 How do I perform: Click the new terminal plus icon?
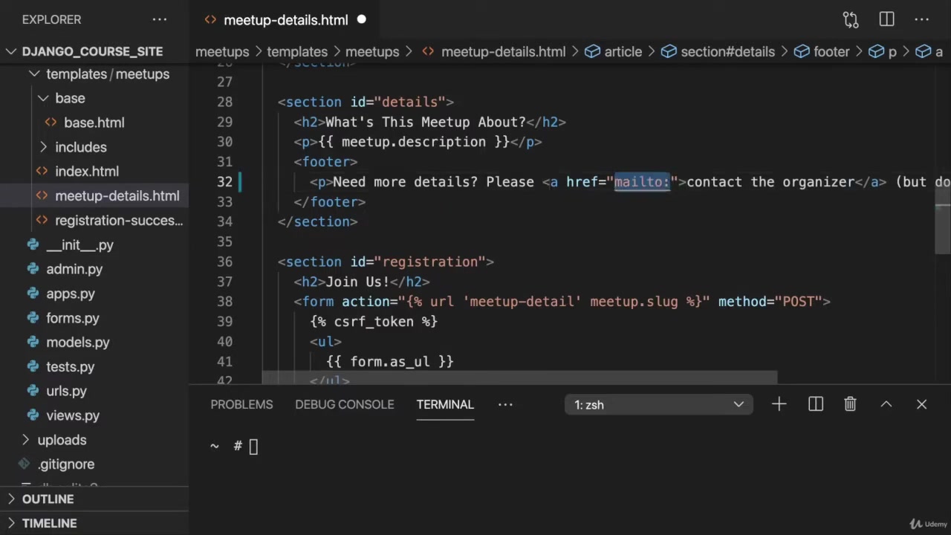tap(779, 404)
